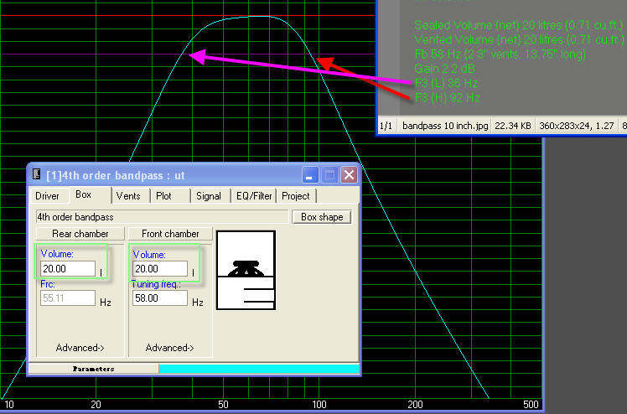Open the EQ/Filter tab
This screenshot has width=627, height=414.
tap(254, 196)
